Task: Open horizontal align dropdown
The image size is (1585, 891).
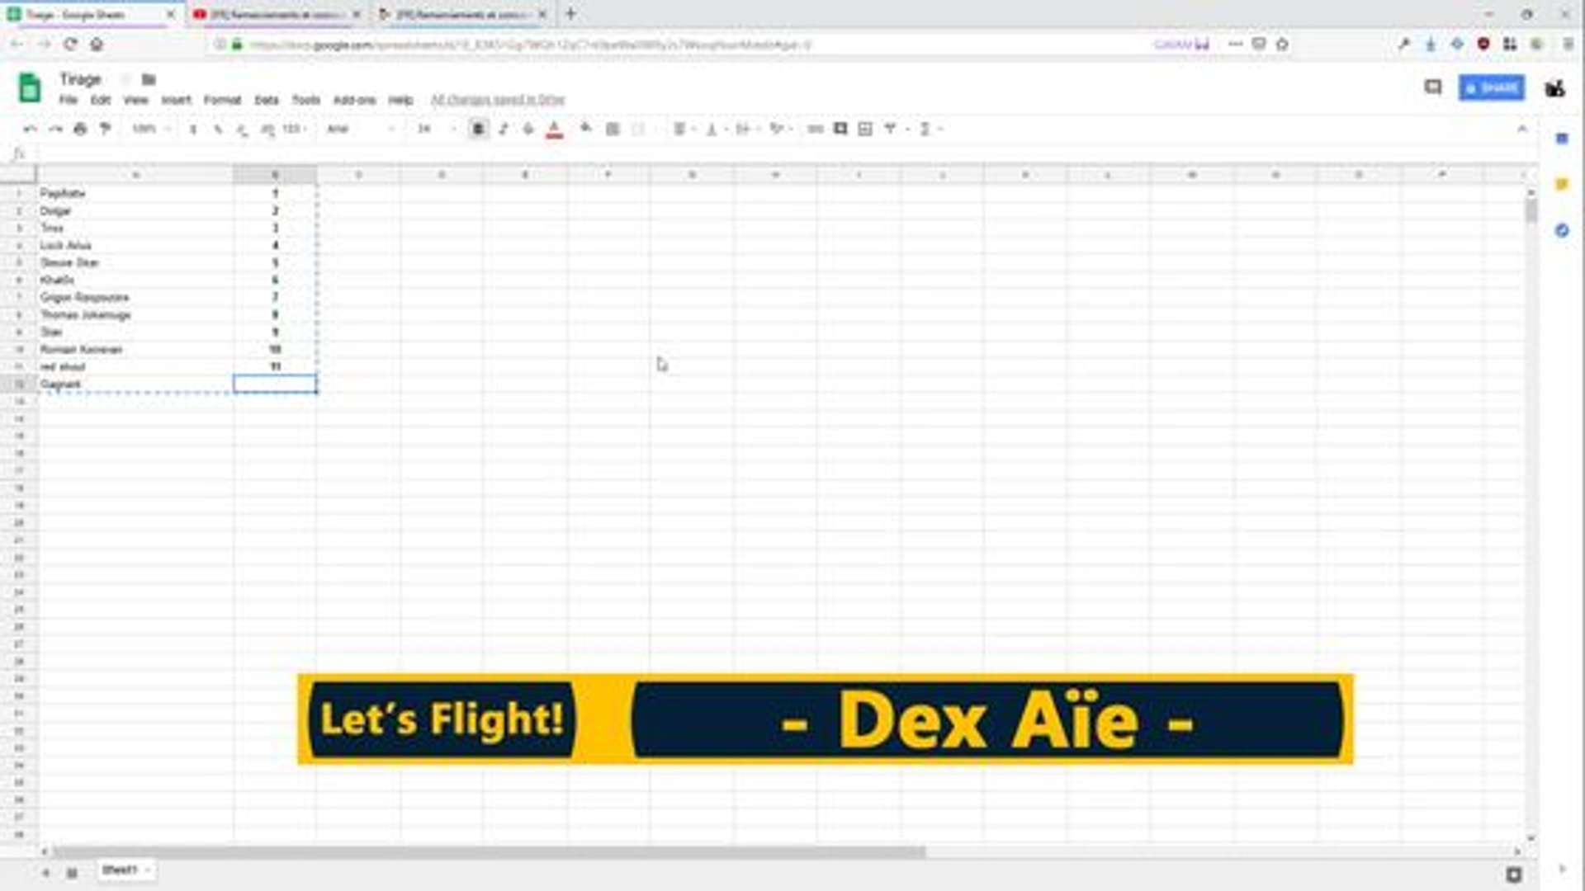Action: [x=683, y=129]
